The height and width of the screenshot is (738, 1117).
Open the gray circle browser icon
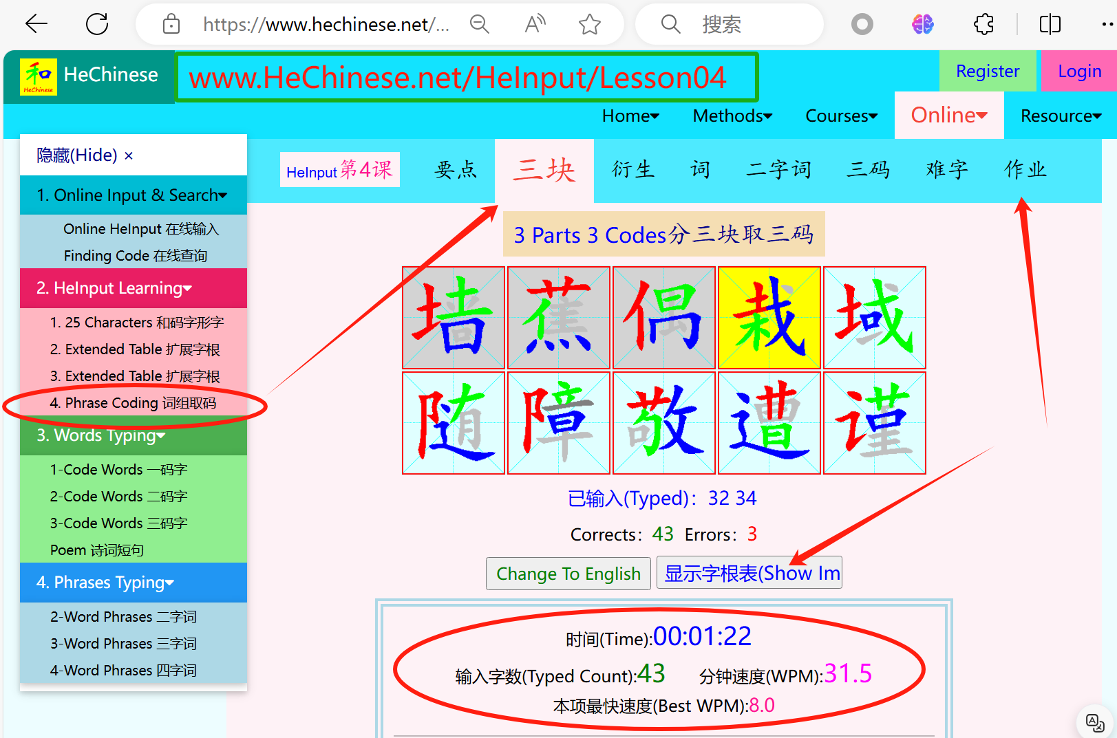coord(862,25)
